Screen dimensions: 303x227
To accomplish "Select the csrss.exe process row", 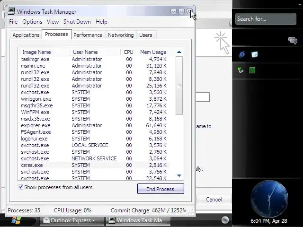I will pyautogui.click(x=94, y=165).
